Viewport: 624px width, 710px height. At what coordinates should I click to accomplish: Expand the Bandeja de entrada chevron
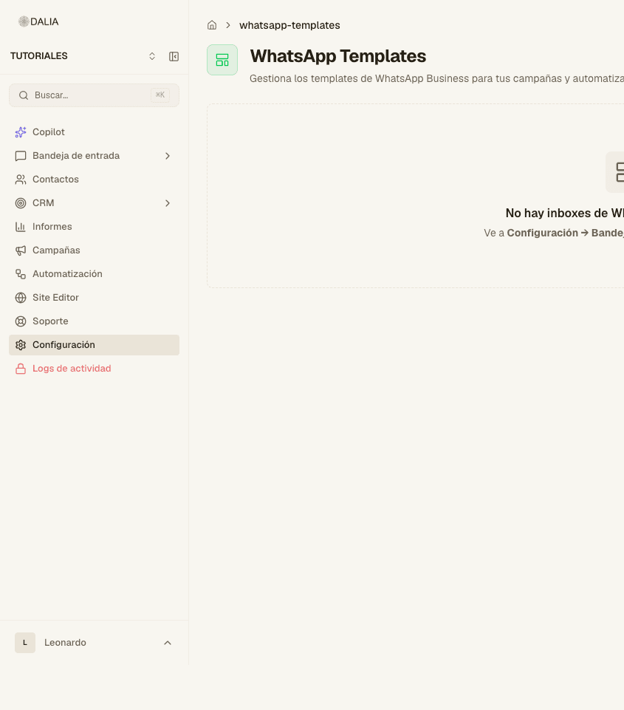click(x=168, y=156)
